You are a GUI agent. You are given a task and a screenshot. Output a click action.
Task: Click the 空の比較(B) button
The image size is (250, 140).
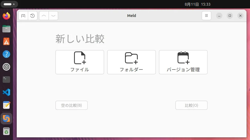71,105
